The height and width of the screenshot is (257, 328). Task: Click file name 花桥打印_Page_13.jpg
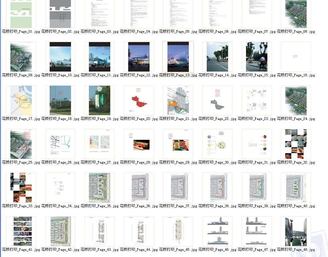tap(178, 75)
